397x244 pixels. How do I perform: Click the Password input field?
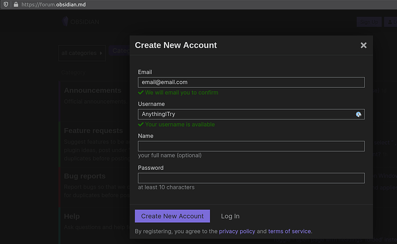(x=251, y=178)
